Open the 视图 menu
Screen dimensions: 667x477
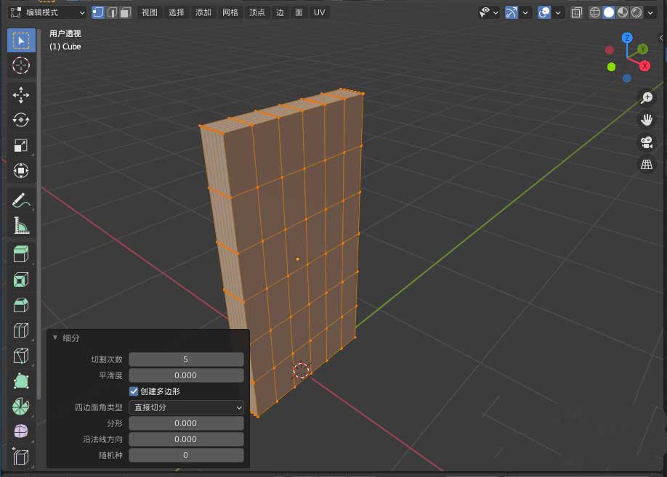[149, 12]
